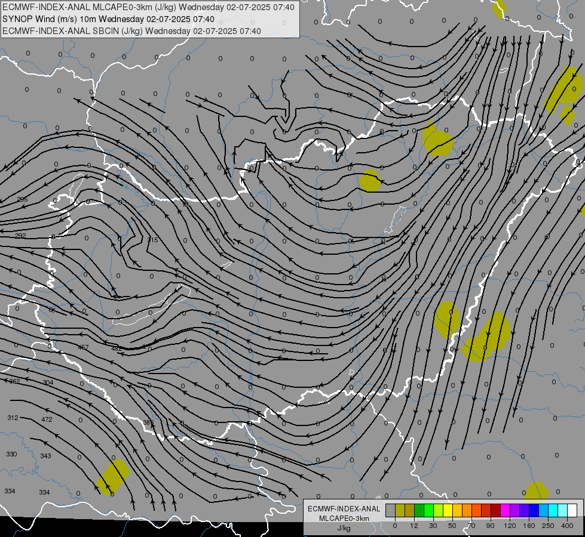Click the legend tick label 30
The width and height of the screenshot is (585, 537).
click(433, 526)
